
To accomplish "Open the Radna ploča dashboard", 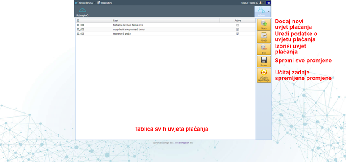I will pyautogui.click(x=83, y=12).
